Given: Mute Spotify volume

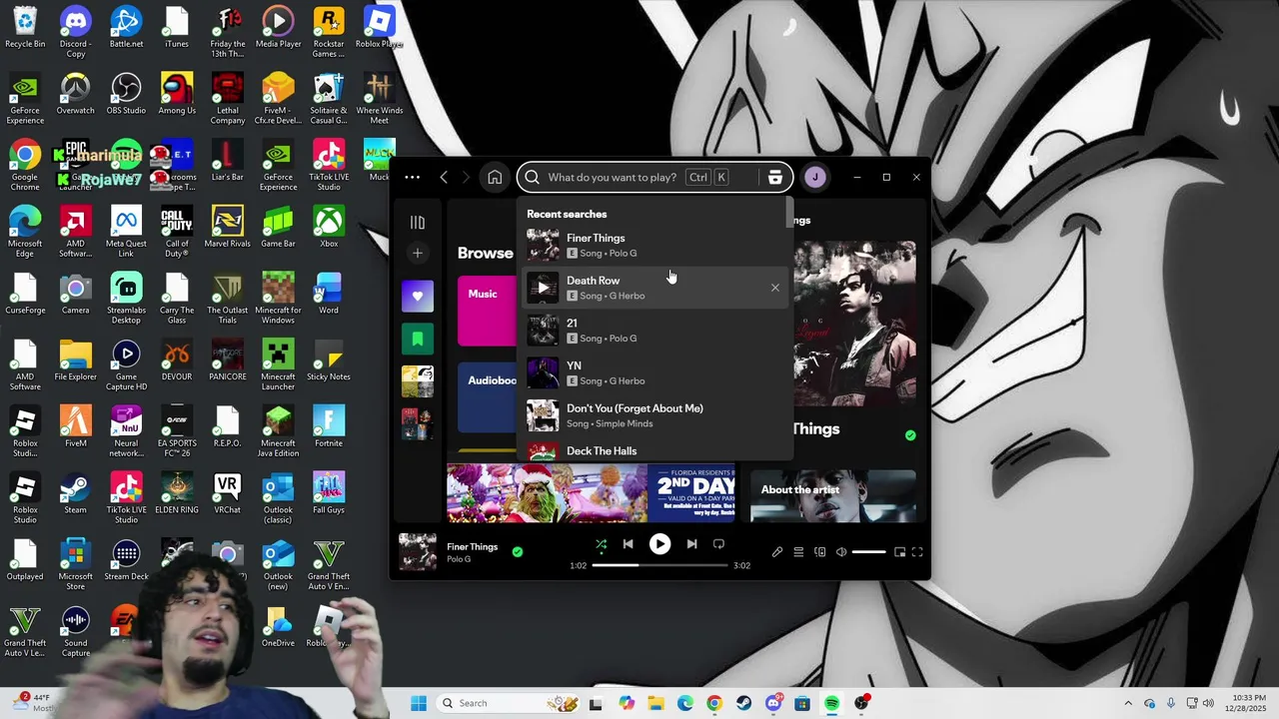Looking at the screenshot, I should click(x=841, y=552).
